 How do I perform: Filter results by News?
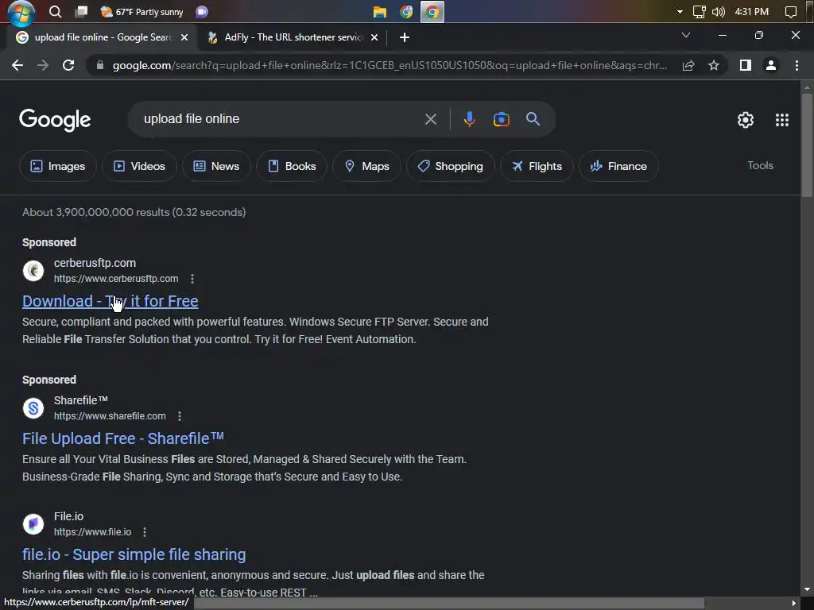(216, 166)
